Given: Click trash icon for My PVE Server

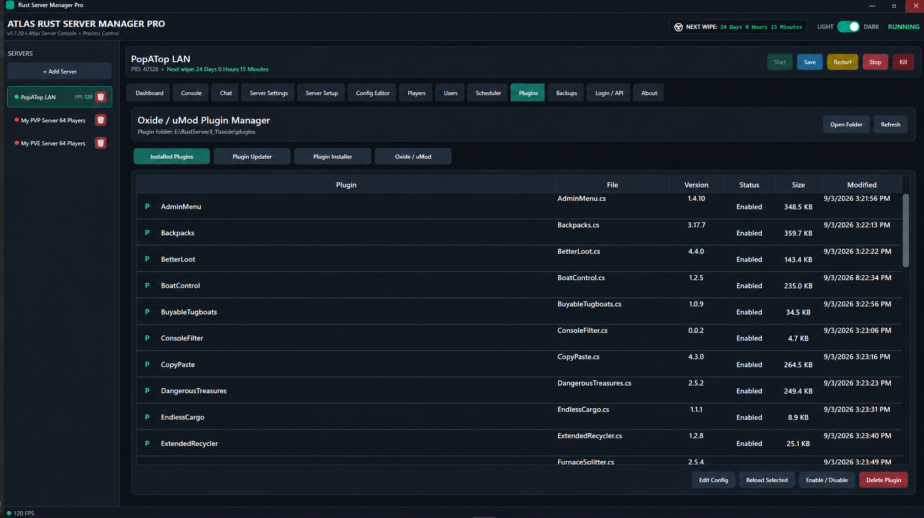Looking at the screenshot, I should coord(100,143).
